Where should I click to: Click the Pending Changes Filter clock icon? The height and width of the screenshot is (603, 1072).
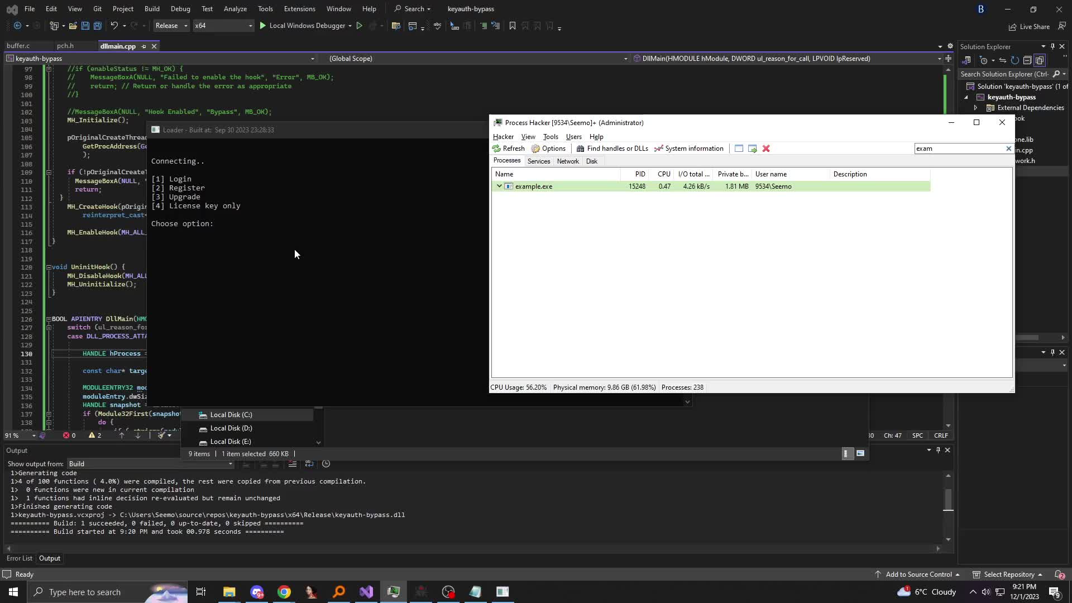[x=984, y=60]
